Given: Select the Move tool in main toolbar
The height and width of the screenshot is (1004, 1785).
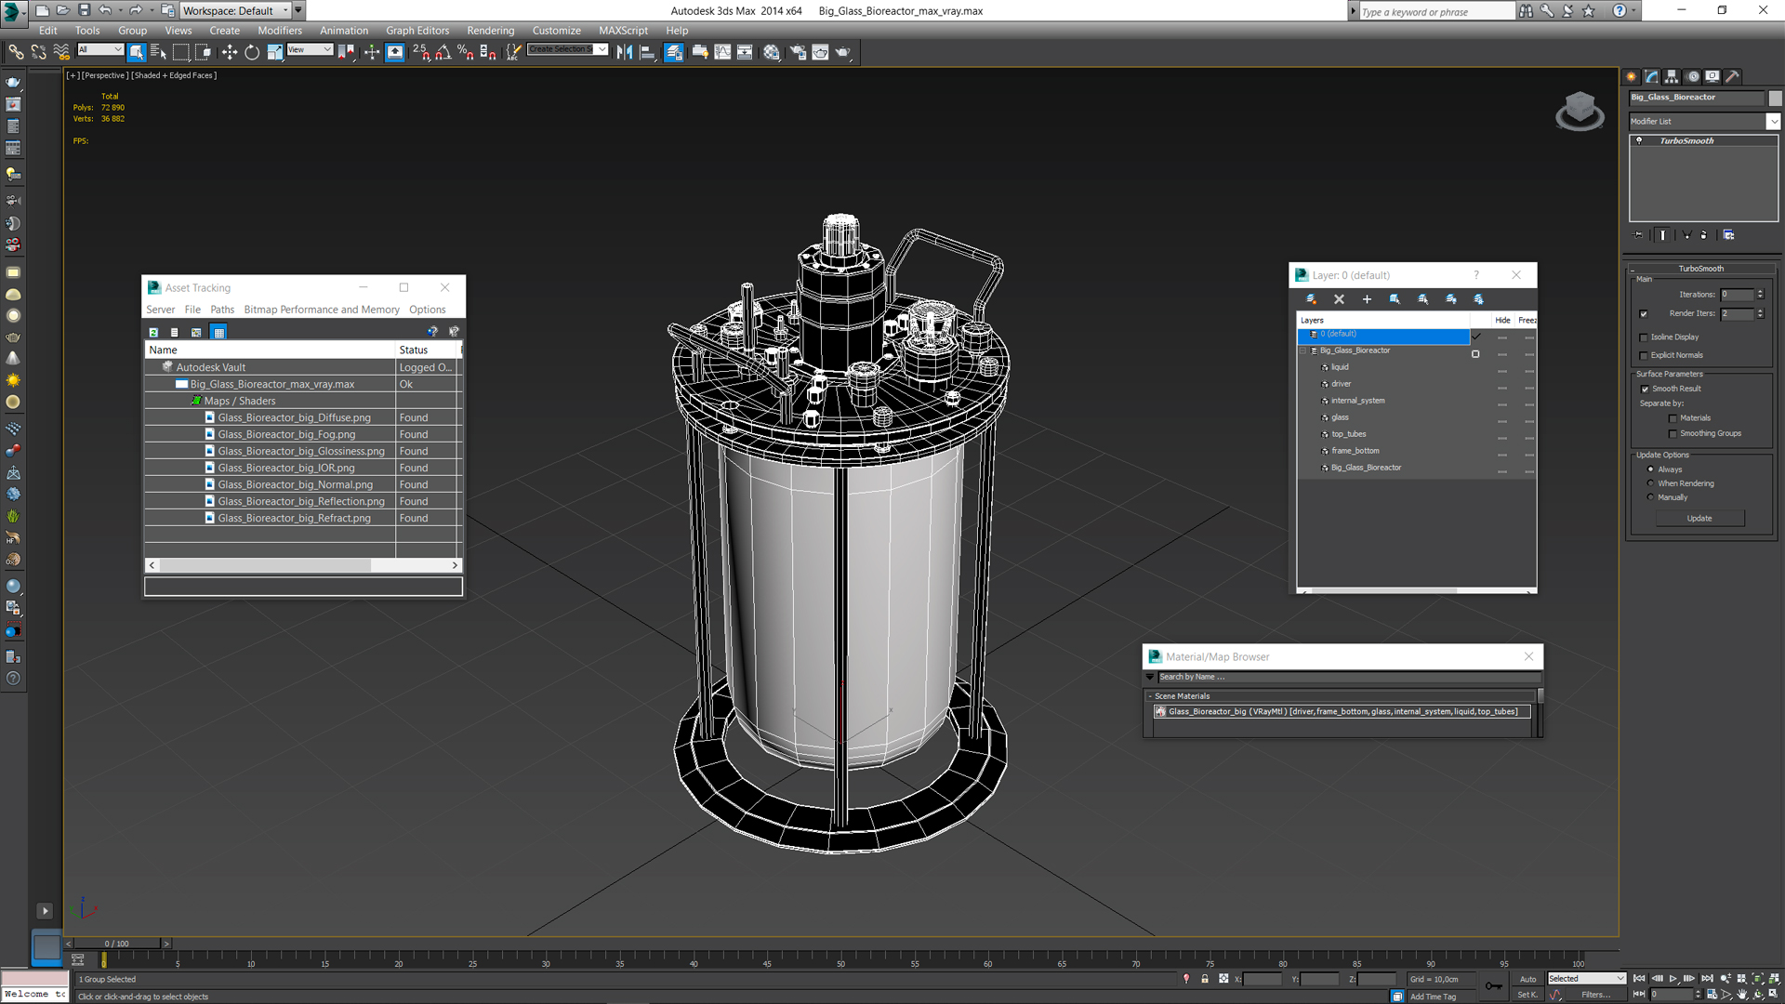Looking at the screenshot, I should coord(229,53).
